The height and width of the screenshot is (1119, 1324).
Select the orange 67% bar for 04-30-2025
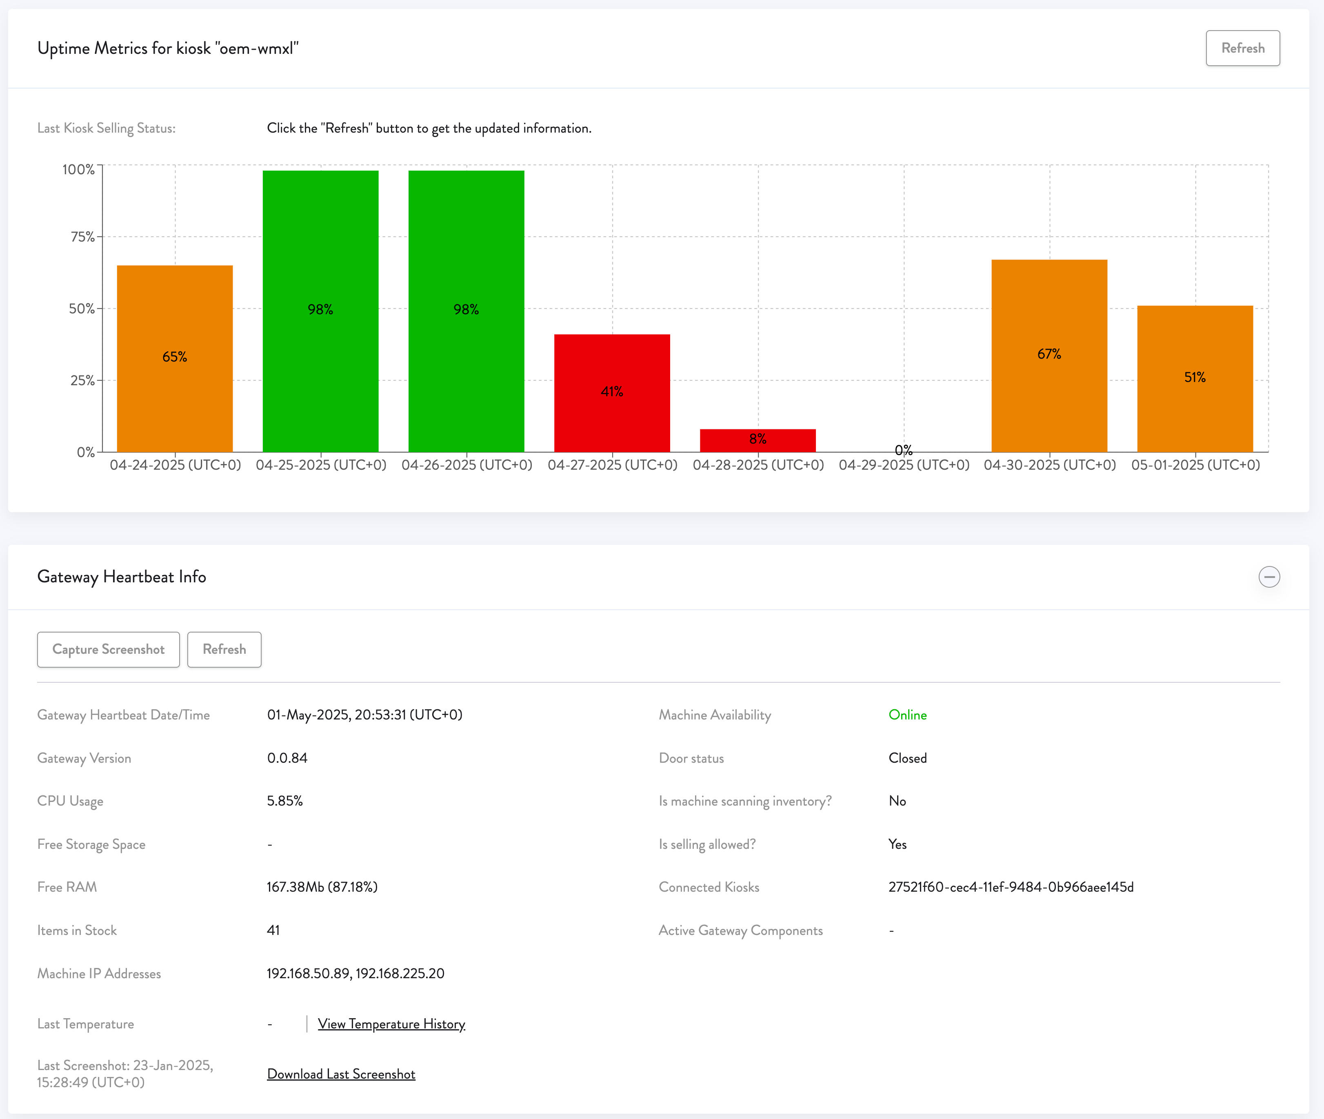pyautogui.click(x=1049, y=356)
